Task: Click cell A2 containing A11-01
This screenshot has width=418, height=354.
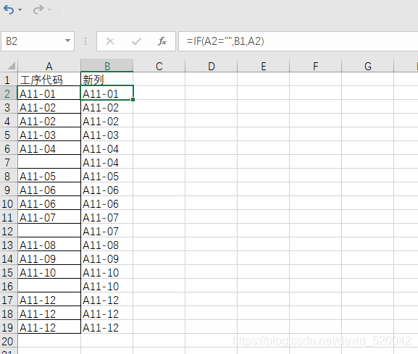Action: click(49, 93)
